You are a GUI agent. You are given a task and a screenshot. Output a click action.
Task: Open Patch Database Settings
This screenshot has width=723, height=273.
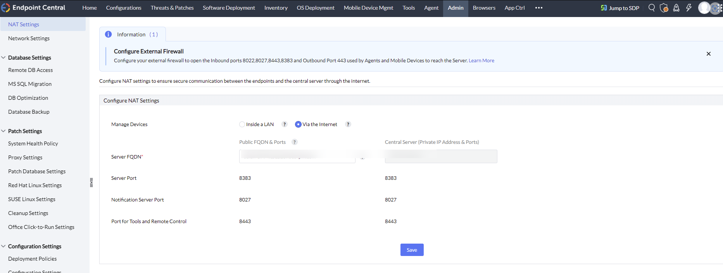click(37, 171)
